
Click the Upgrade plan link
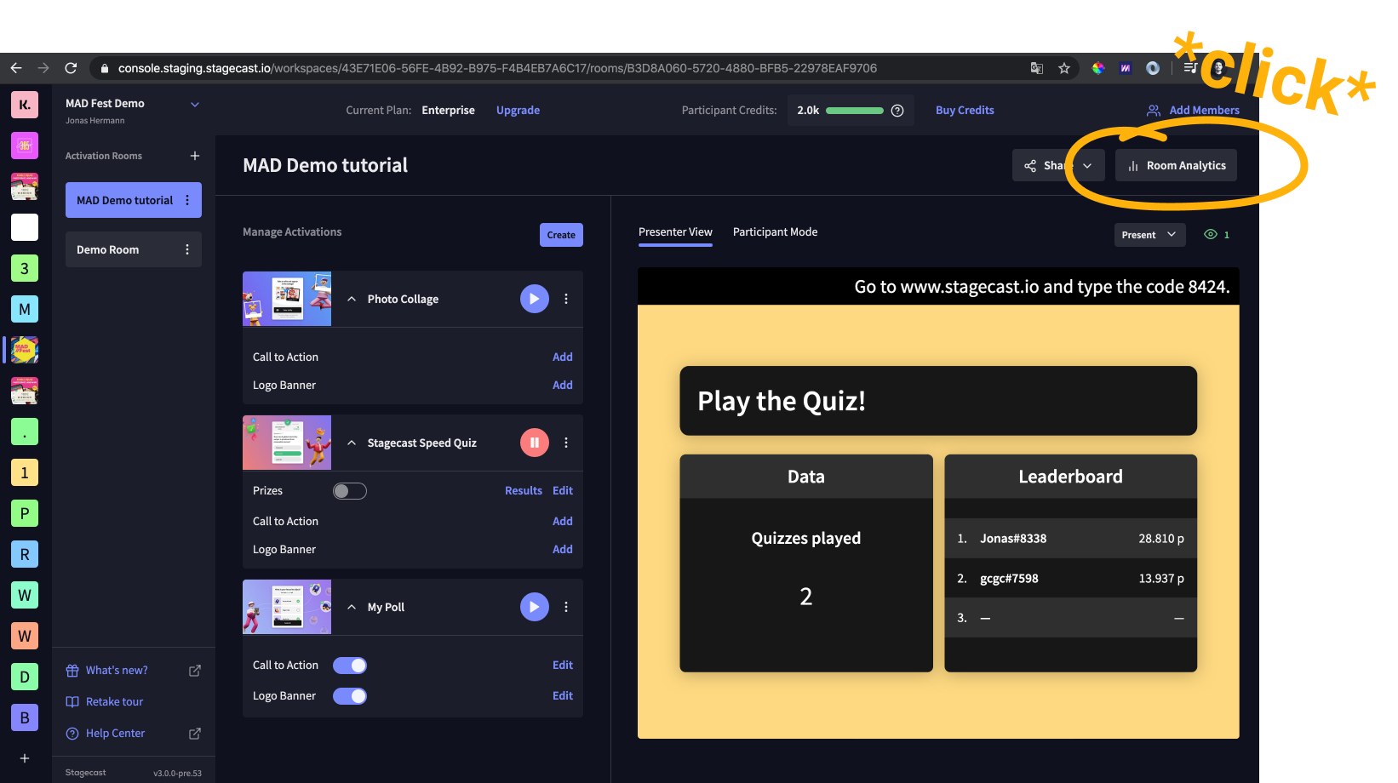tap(518, 111)
